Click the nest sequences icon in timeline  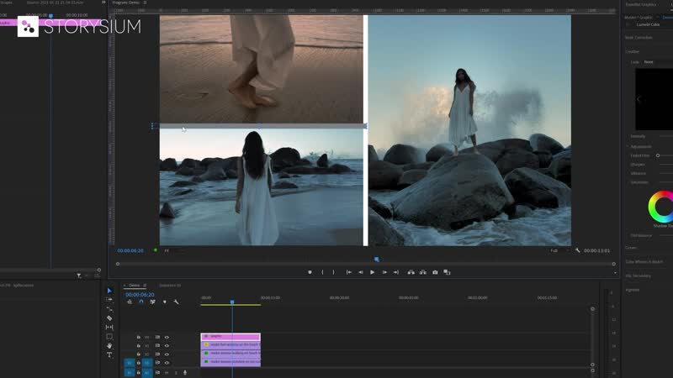click(x=130, y=302)
